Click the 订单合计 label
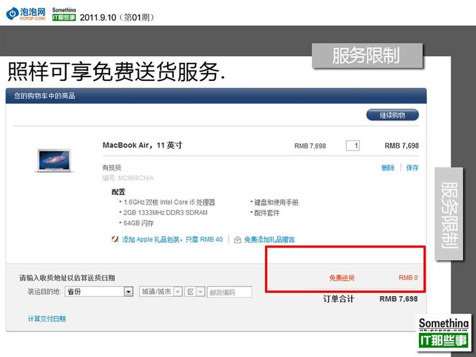476x357 pixels. pyautogui.click(x=338, y=299)
